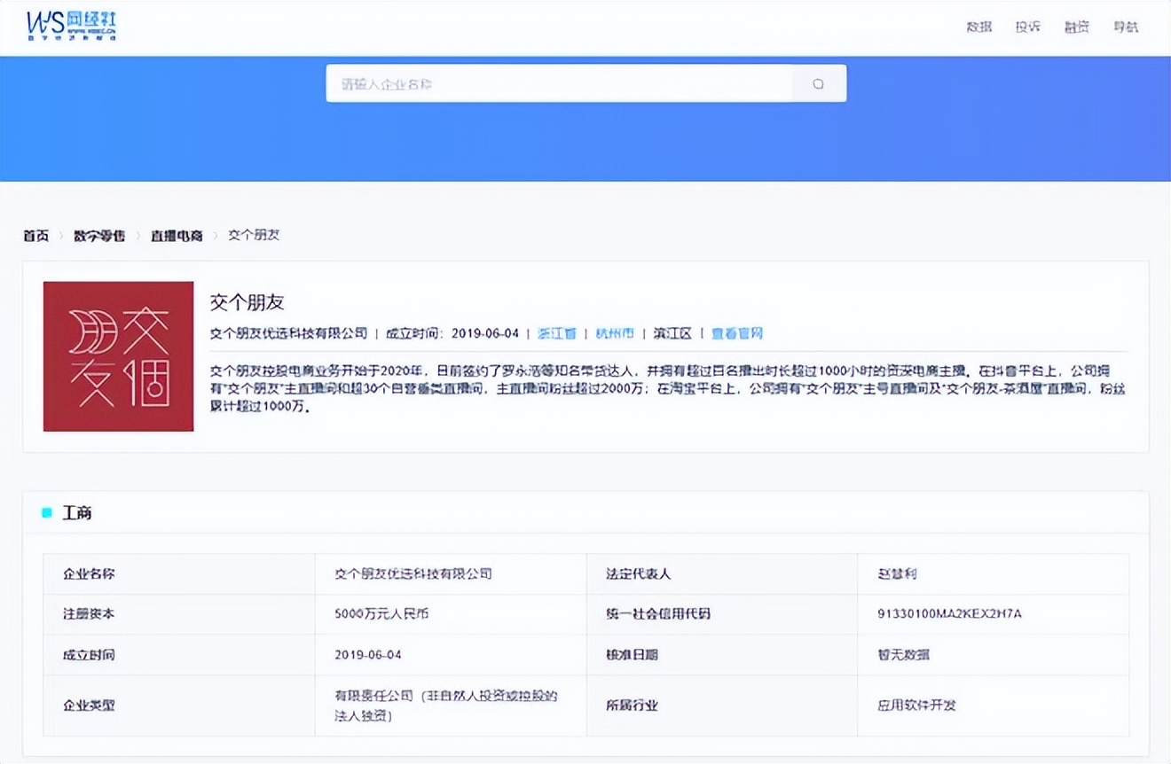Click the 交个朋友 breadcrumb item
1171x764 pixels.
pos(254,236)
